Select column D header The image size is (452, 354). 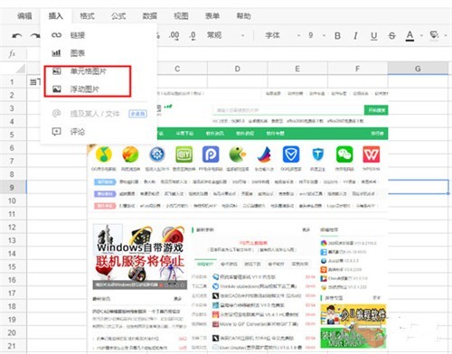[238, 69]
